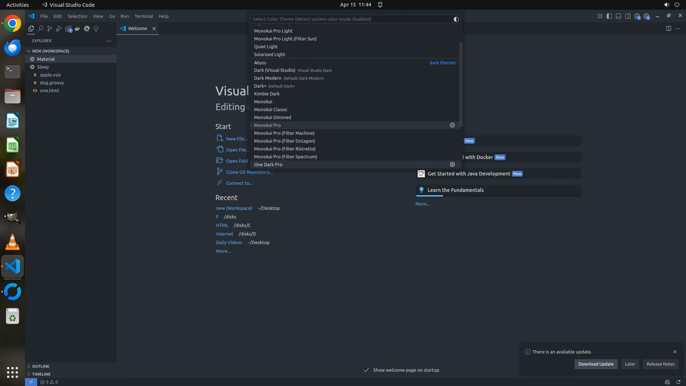Open the Run and Debug view

(x=59, y=29)
